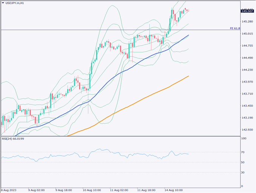Click the RSI 100 scale label

click(x=244, y=139)
